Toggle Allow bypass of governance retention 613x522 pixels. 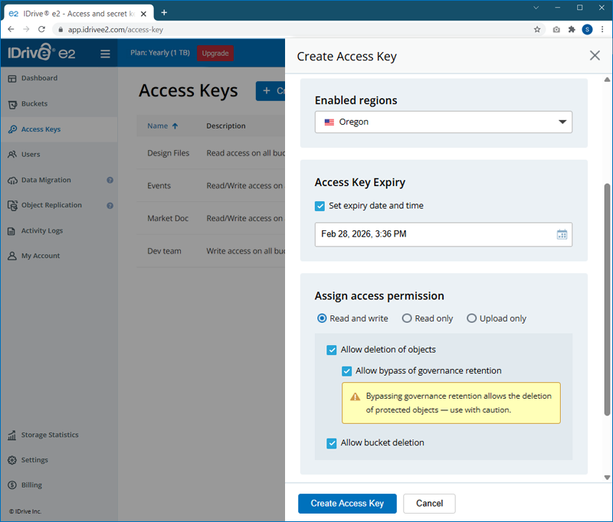pyautogui.click(x=347, y=371)
